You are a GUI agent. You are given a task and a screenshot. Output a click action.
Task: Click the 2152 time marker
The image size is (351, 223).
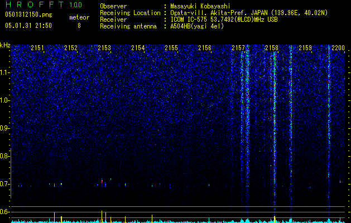coord(71,47)
